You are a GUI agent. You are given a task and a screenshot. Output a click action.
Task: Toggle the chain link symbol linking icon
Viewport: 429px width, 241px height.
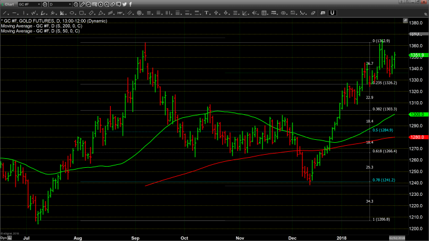113,4
